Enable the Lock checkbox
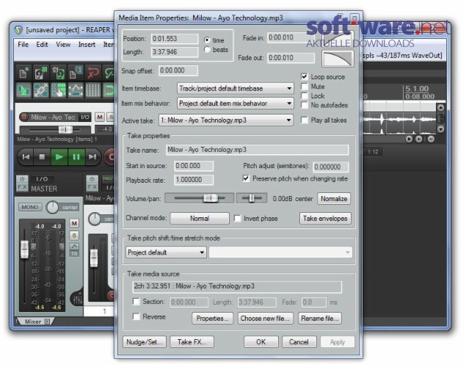The image size is (466, 367). tap(304, 95)
